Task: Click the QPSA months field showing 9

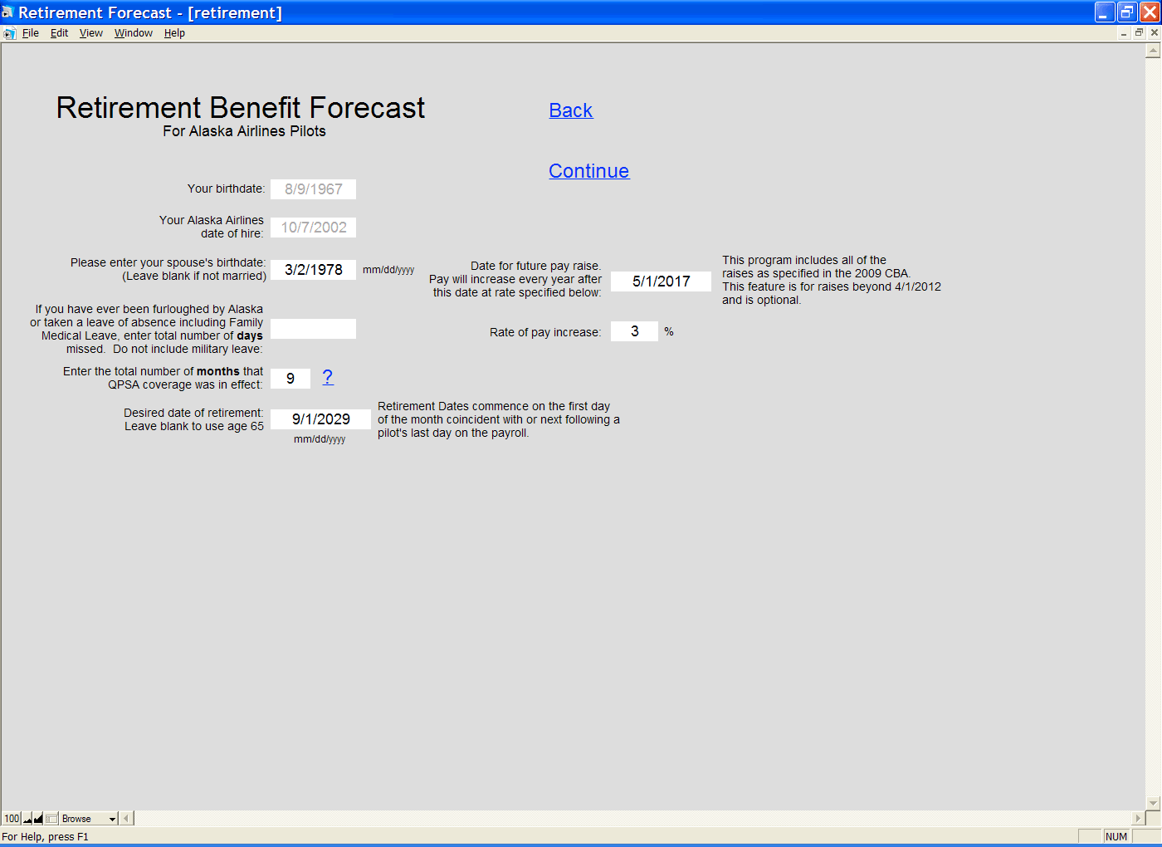Action: tap(290, 379)
